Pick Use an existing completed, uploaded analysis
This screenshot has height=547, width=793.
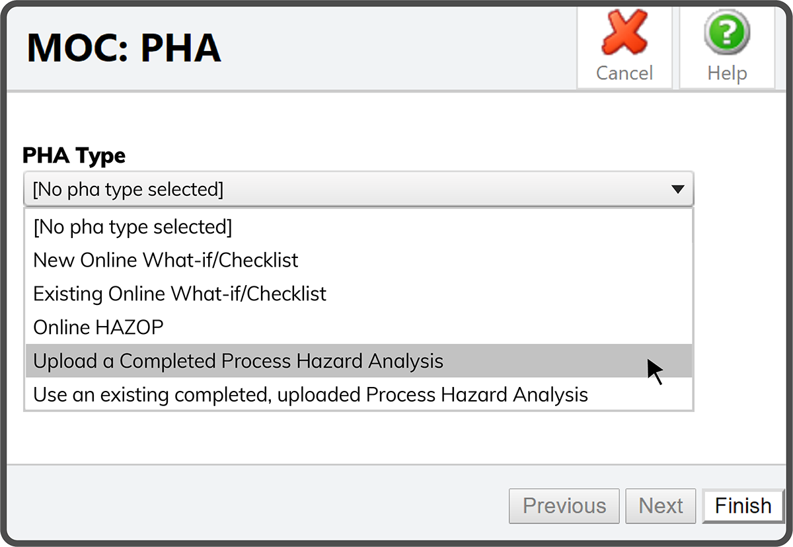click(311, 395)
